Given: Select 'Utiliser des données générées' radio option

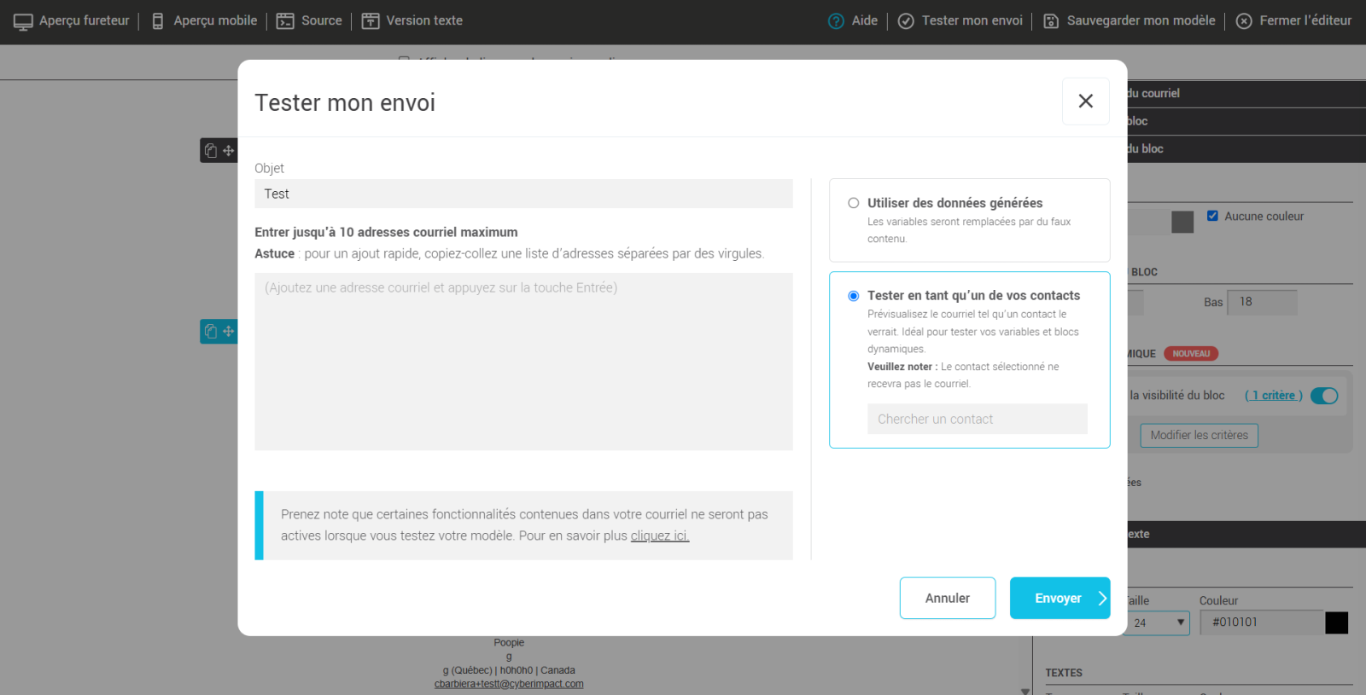Looking at the screenshot, I should 853,203.
